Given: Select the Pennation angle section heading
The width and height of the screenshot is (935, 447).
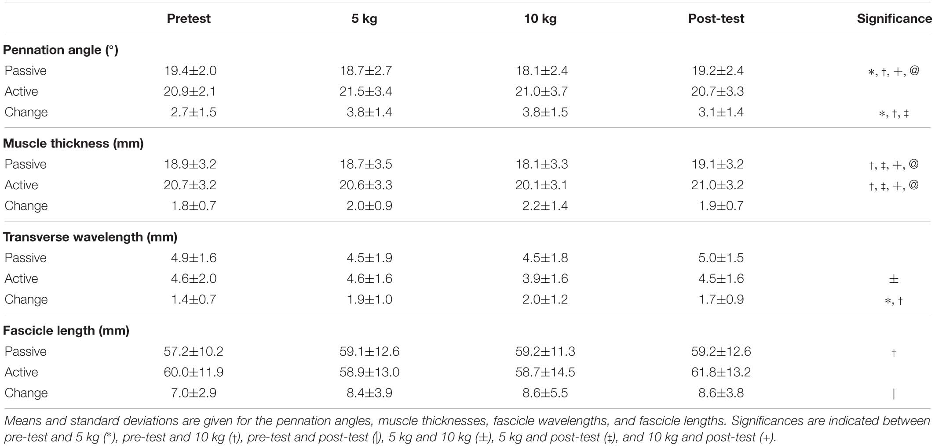Looking at the screenshot, I should [x=61, y=50].
